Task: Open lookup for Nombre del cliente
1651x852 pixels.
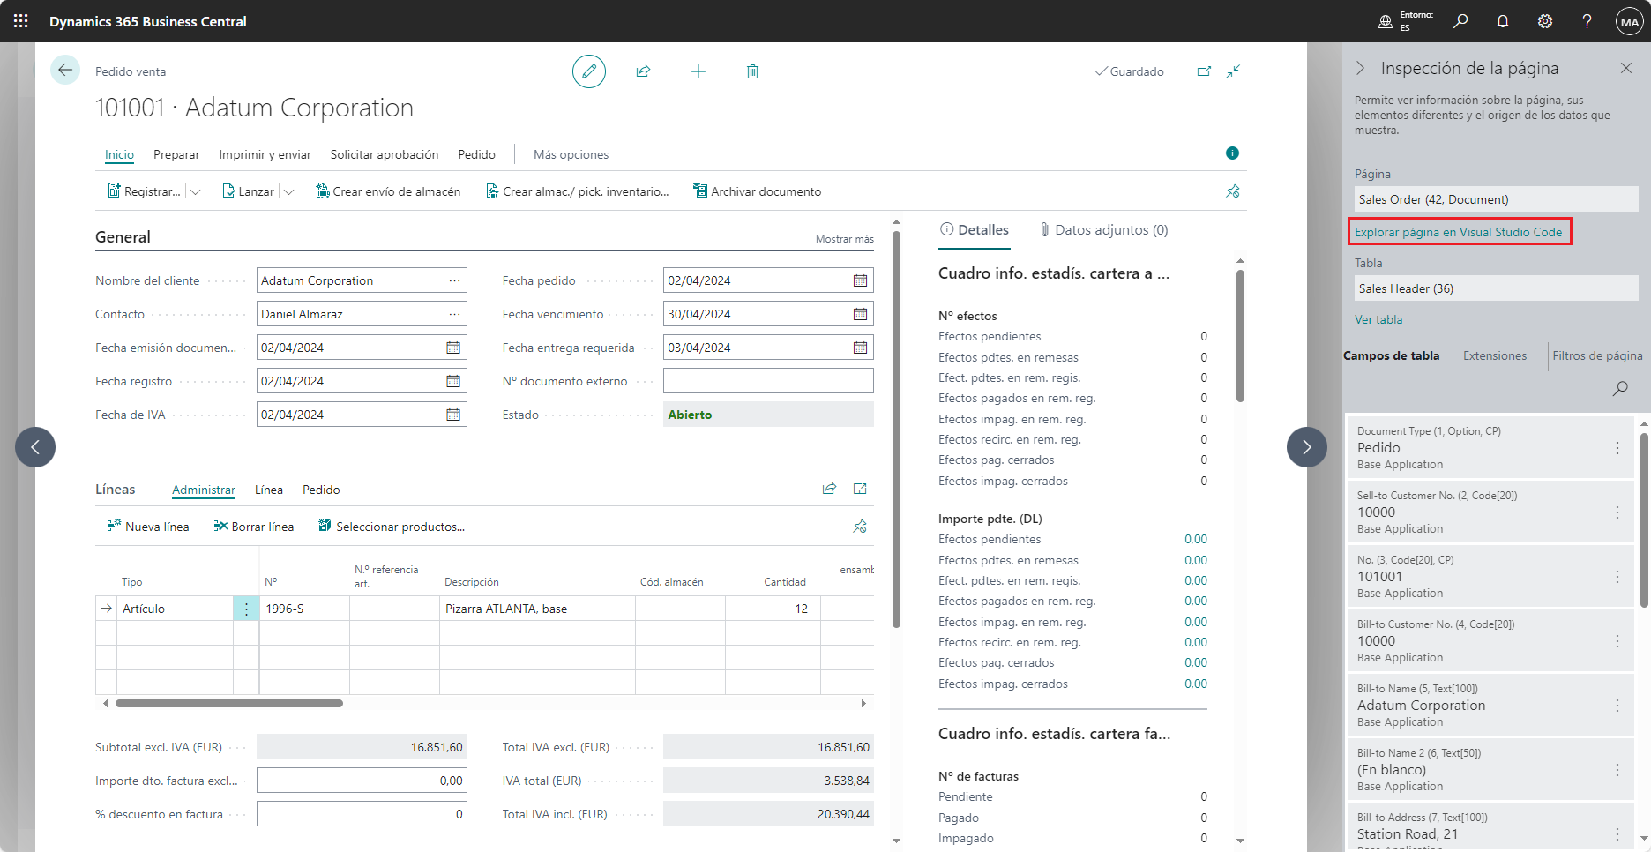Action: [454, 280]
